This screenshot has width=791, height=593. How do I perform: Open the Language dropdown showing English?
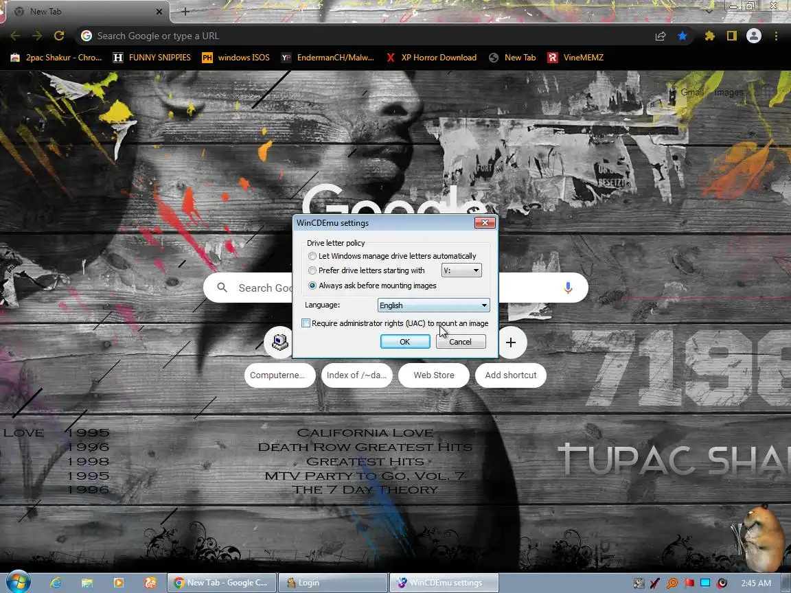[433, 305]
